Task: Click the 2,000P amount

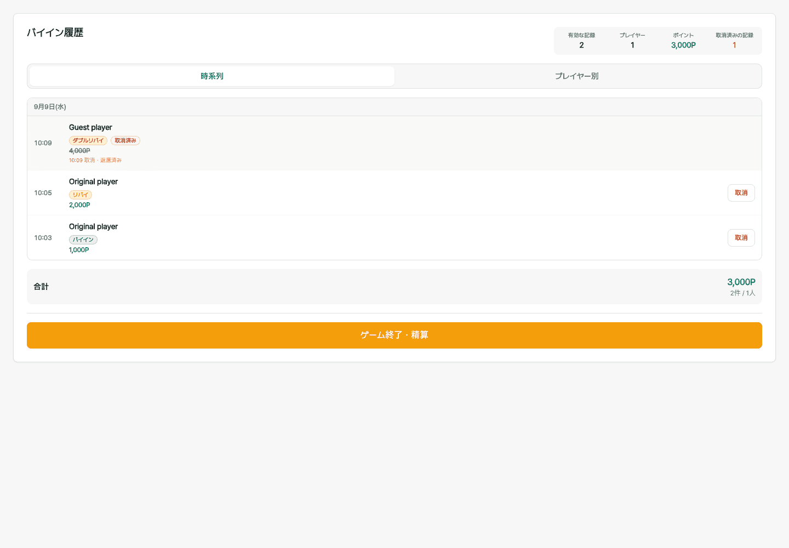Action: (79, 205)
